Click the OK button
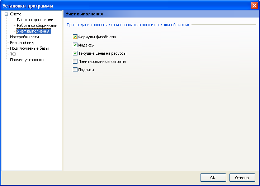The image size is (260, 186). tap(213, 178)
